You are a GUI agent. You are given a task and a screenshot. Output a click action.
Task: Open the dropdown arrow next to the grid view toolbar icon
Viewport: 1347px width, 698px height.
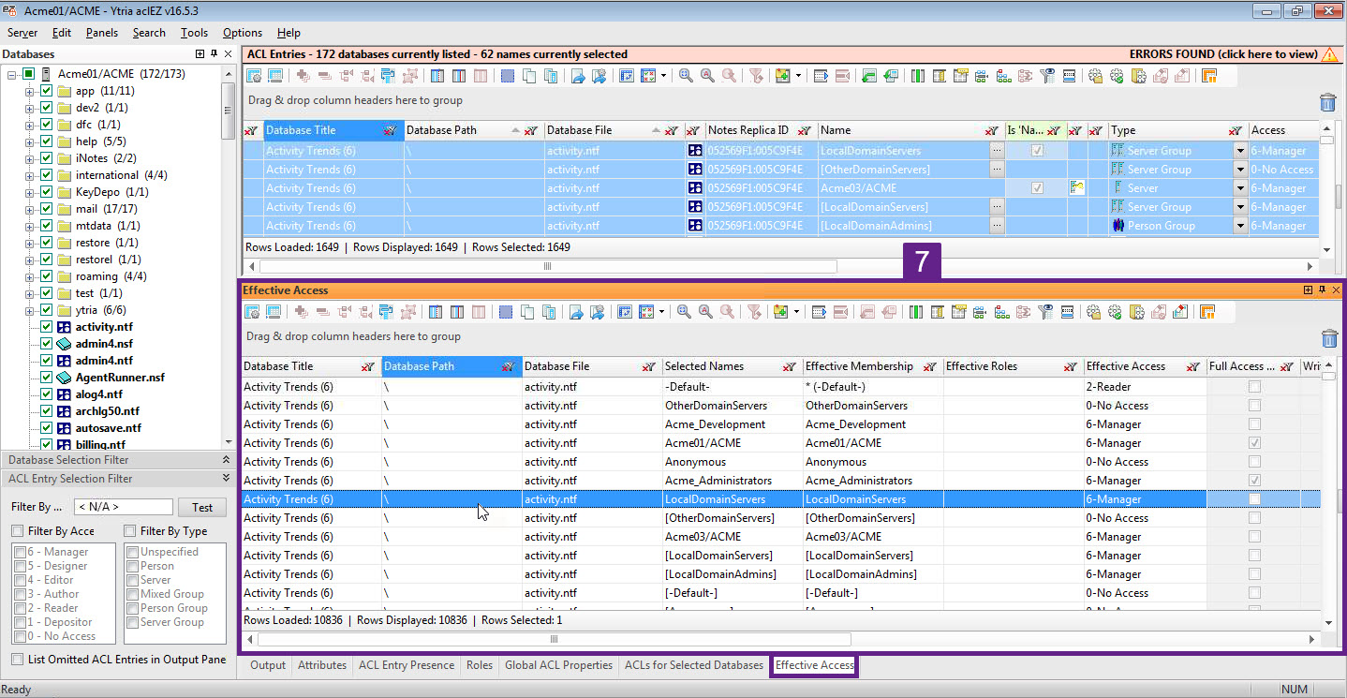pyautogui.click(x=665, y=75)
